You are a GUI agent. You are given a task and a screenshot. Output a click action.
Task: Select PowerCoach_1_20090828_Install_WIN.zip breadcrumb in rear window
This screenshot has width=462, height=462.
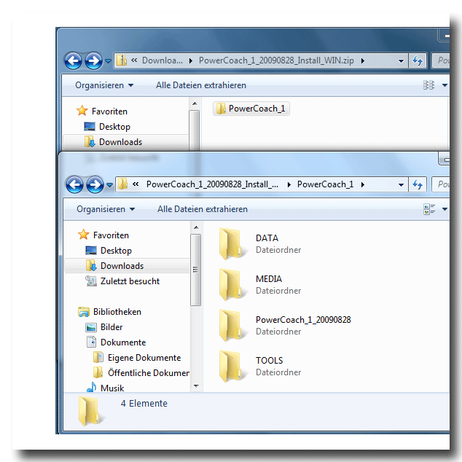(x=276, y=60)
